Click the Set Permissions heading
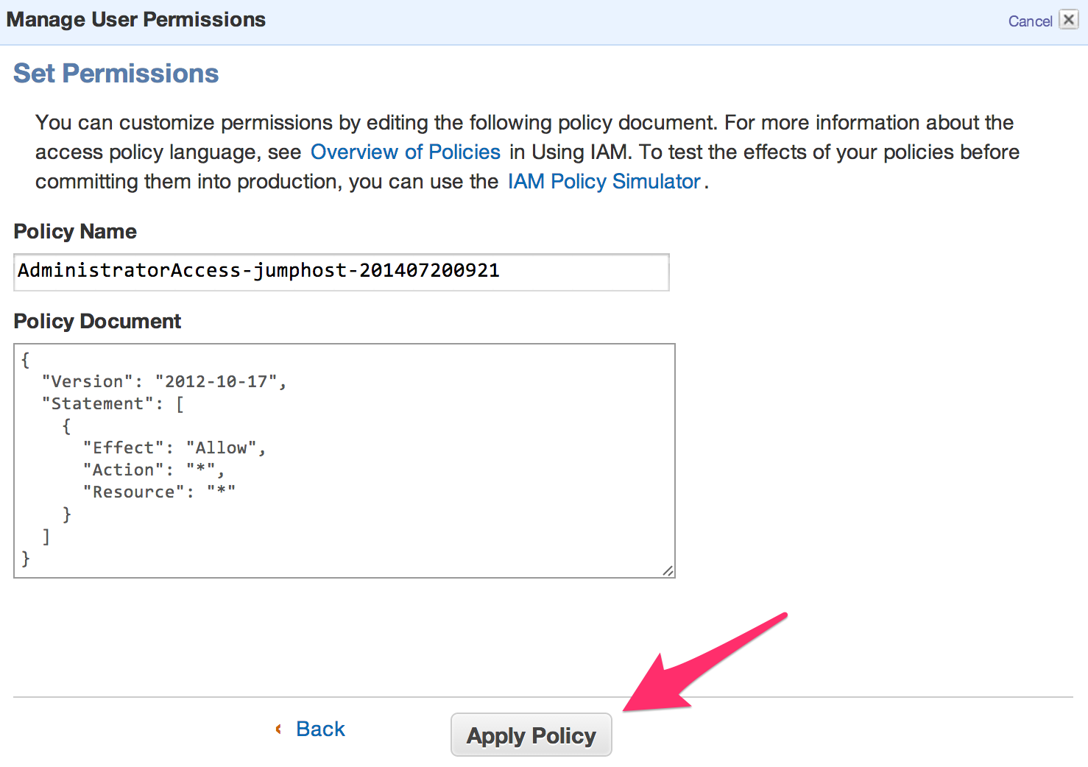Screen dimensions: 1088x767 click(x=116, y=74)
